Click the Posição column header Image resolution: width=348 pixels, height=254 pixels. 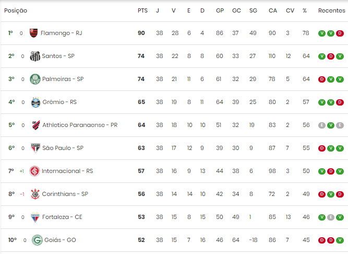[16, 10]
